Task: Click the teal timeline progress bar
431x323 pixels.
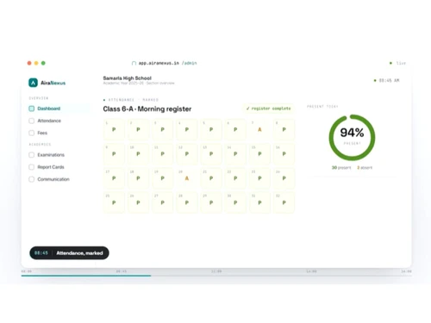Action: tap(86, 276)
